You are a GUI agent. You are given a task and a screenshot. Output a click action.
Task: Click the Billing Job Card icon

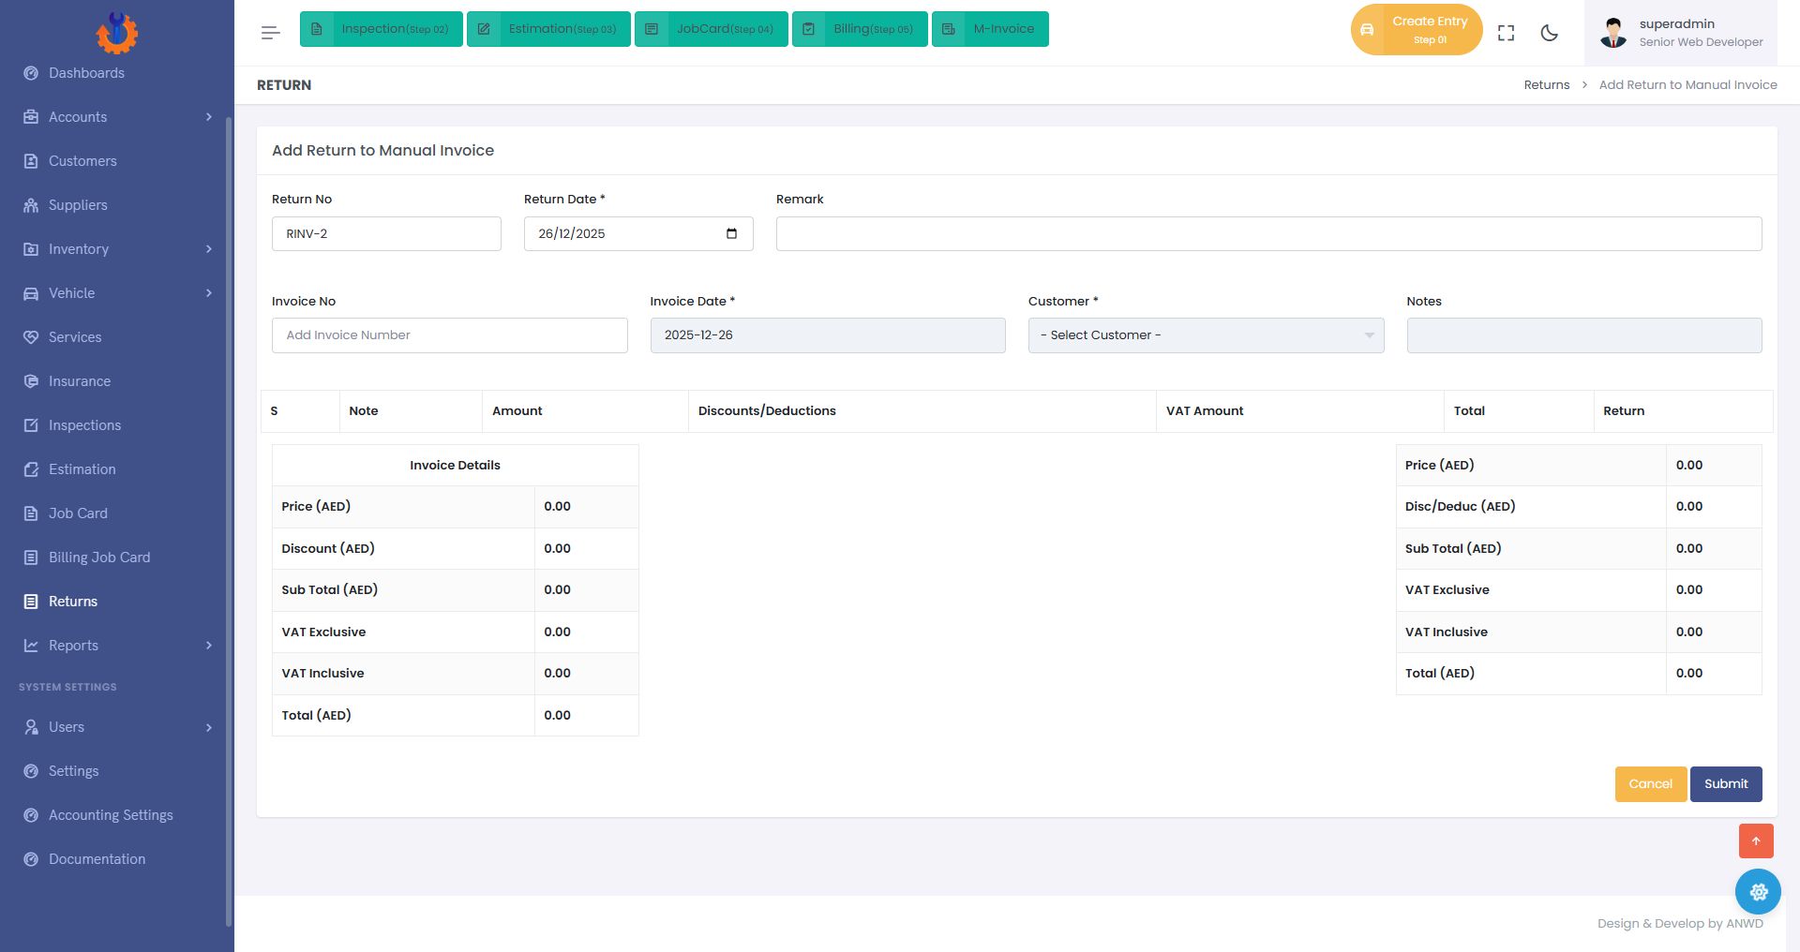pyautogui.click(x=31, y=558)
